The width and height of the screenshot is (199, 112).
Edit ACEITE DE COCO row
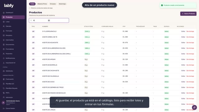click(183, 82)
